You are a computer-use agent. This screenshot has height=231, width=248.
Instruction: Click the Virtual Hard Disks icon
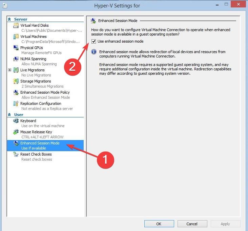[16, 25]
